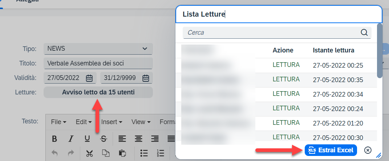Image resolution: width=389 pixels, height=161 pixels.
Task: Insert a bulleted list
Action: click(x=144, y=153)
